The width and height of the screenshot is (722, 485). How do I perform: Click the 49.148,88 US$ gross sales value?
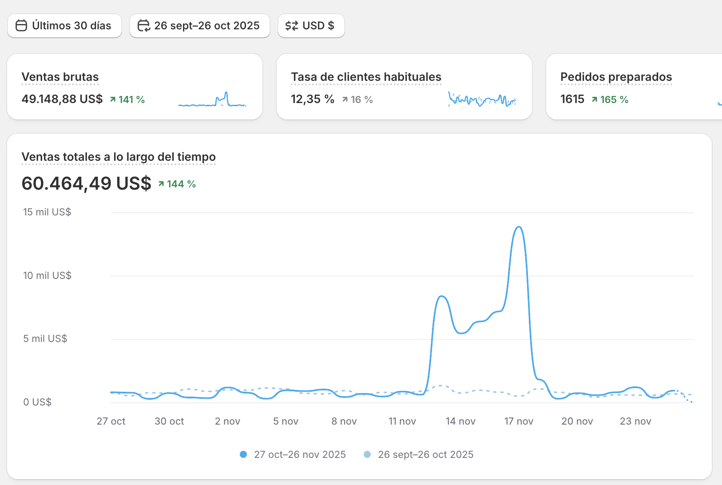tap(62, 99)
